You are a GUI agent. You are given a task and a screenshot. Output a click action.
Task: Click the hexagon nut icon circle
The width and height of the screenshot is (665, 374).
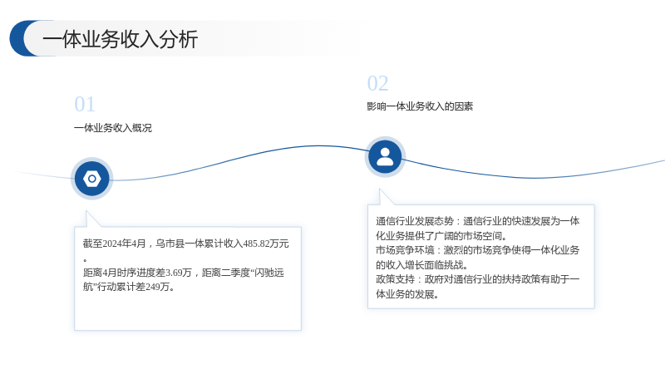coord(92,179)
